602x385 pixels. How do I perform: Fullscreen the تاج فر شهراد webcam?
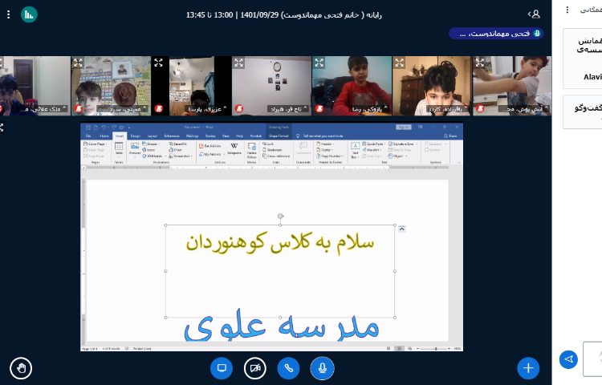239,63
